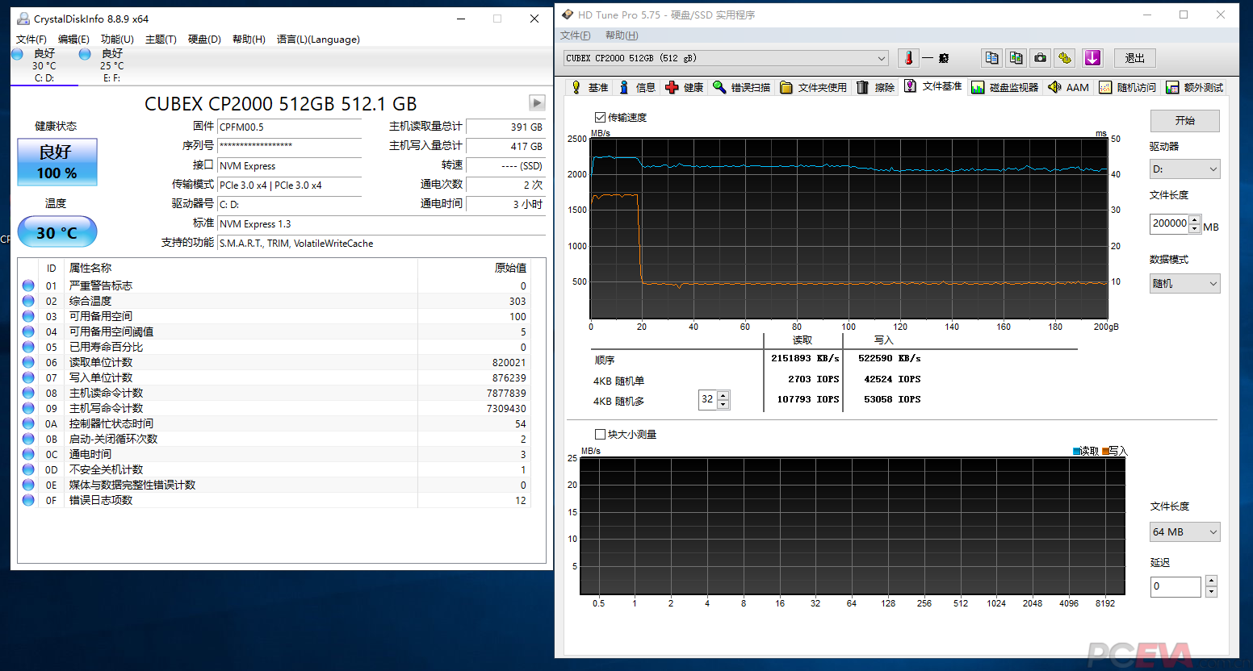Click the purple download arrow icon
Viewport: 1253px width, 671px height.
[1092, 58]
